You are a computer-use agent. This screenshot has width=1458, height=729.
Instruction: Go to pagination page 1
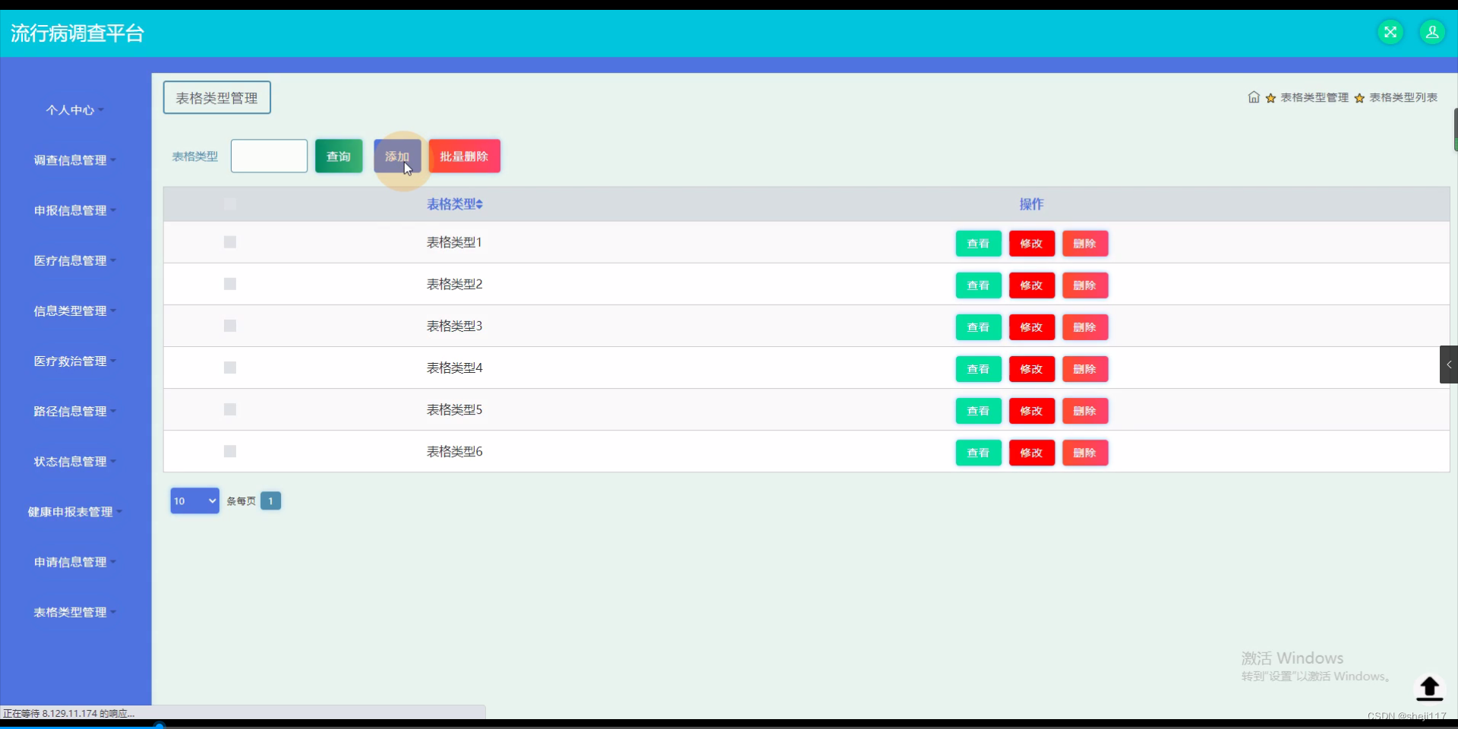click(x=270, y=501)
